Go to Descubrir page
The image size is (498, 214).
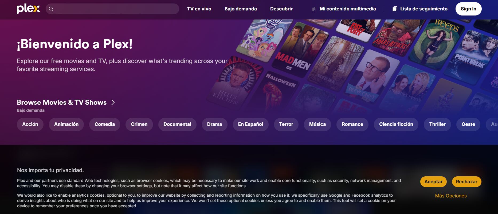(281, 9)
